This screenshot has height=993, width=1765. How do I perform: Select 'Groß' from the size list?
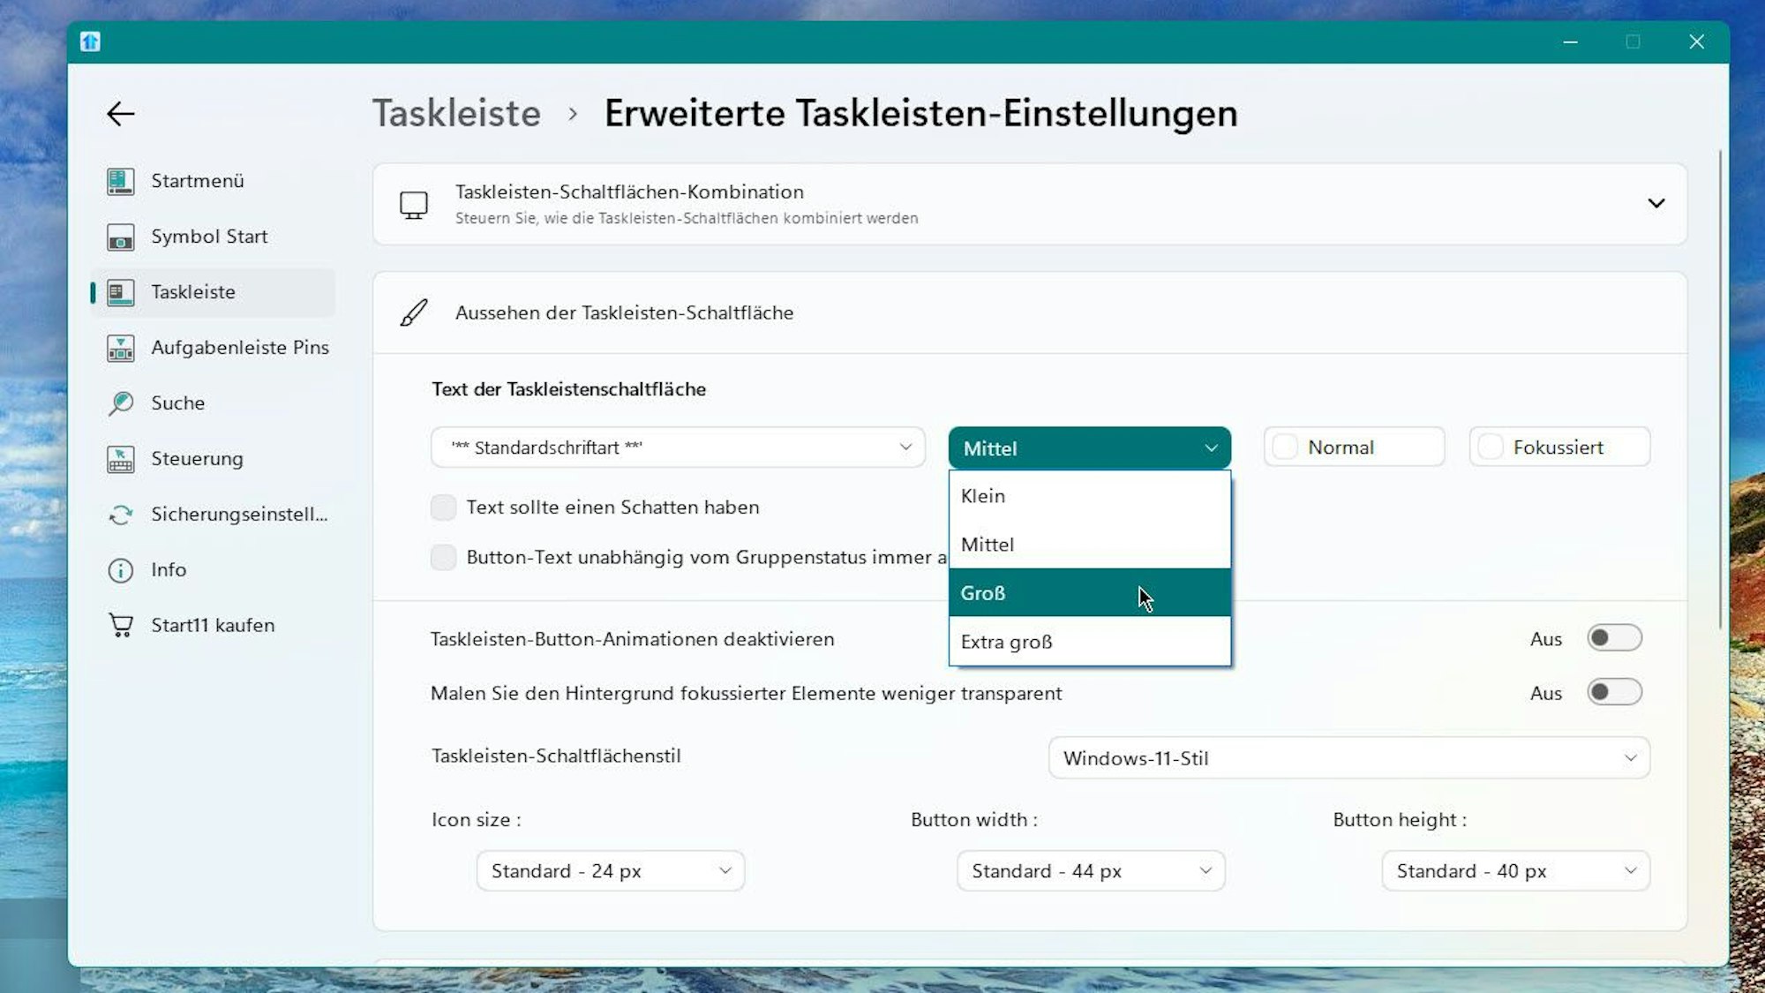[1015, 592]
